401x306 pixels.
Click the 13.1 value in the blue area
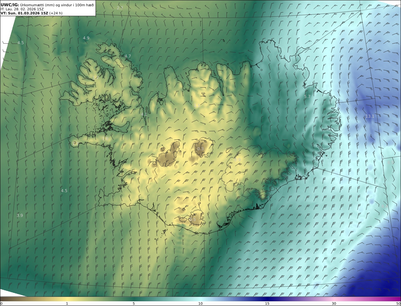point(370,116)
